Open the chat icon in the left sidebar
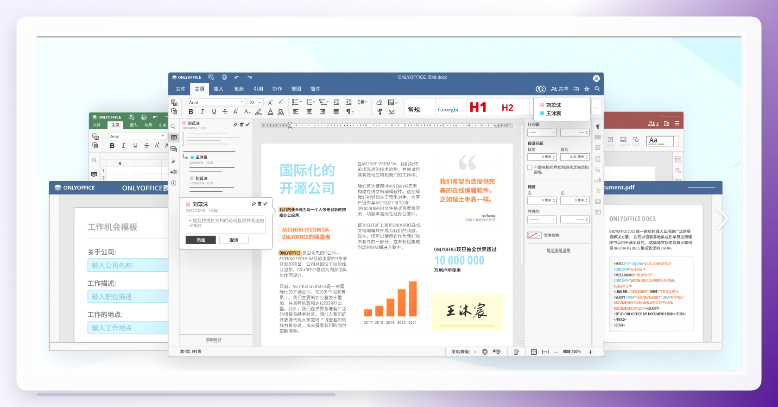Screen dimensions: 778x407 click(174, 149)
